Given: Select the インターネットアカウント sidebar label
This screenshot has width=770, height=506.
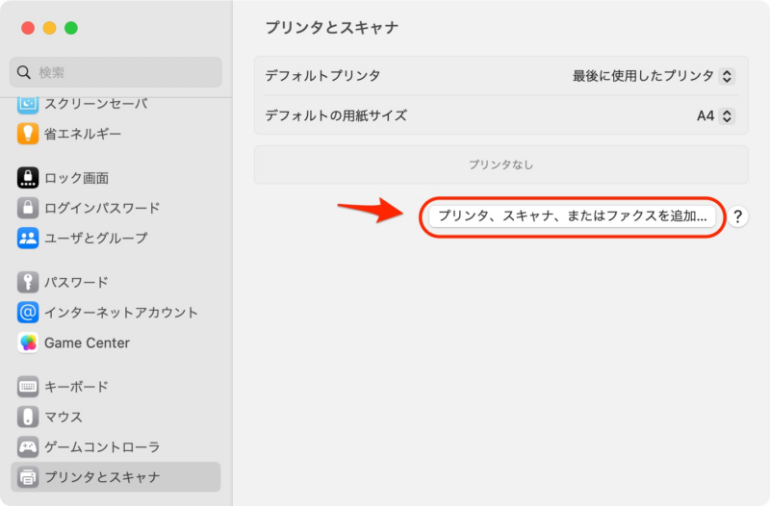Looking at the screenshot, I should pyautogui.click(x=121, y=312).
